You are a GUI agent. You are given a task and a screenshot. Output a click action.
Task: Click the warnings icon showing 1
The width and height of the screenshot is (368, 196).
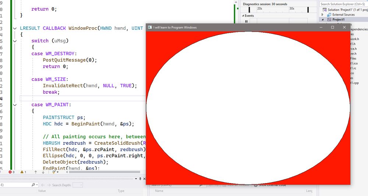22,172
